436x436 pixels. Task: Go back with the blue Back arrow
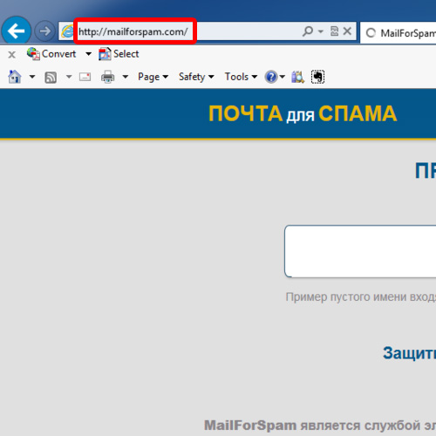tap(16, 31)
